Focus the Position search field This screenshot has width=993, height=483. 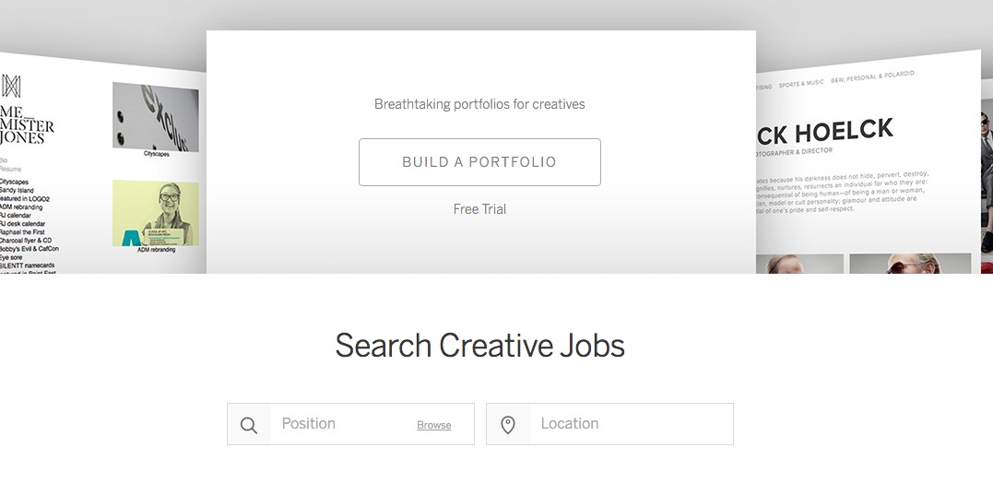[x=350, y=424]
